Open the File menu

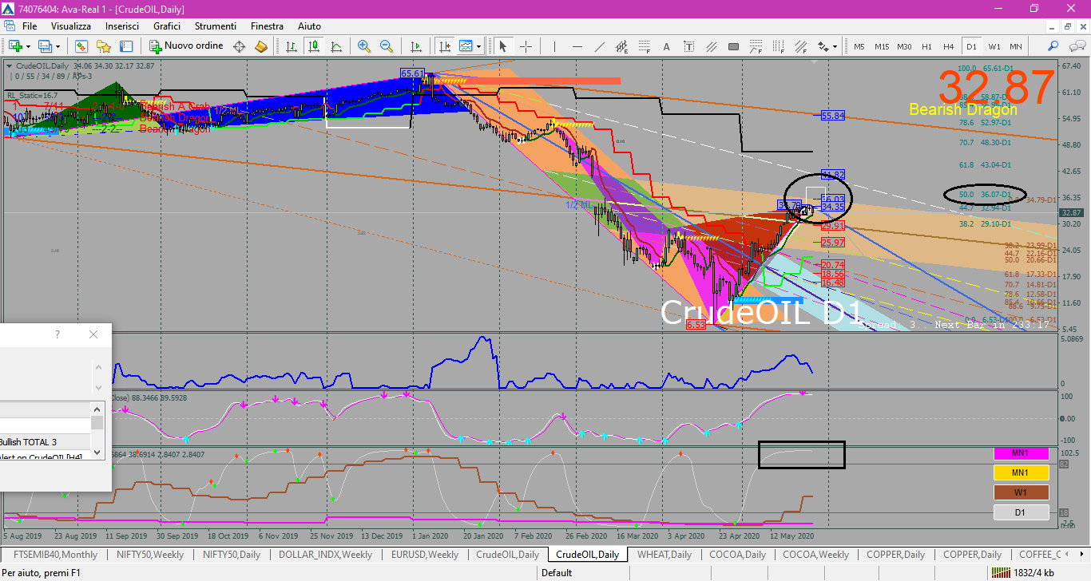[28, 26]
